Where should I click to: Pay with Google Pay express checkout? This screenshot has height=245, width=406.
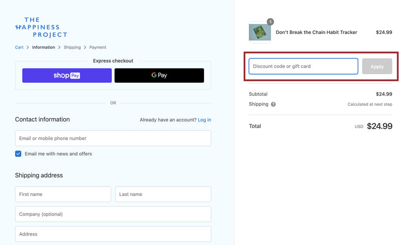point(159,76)
